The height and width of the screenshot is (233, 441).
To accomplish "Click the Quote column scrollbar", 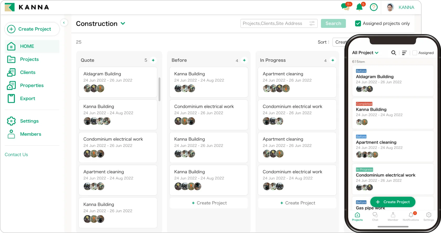I will pos(159,89).
